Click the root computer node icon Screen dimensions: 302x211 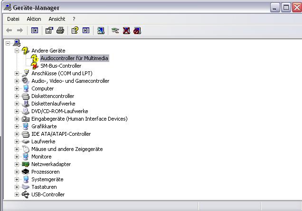(x=17, y=43)
